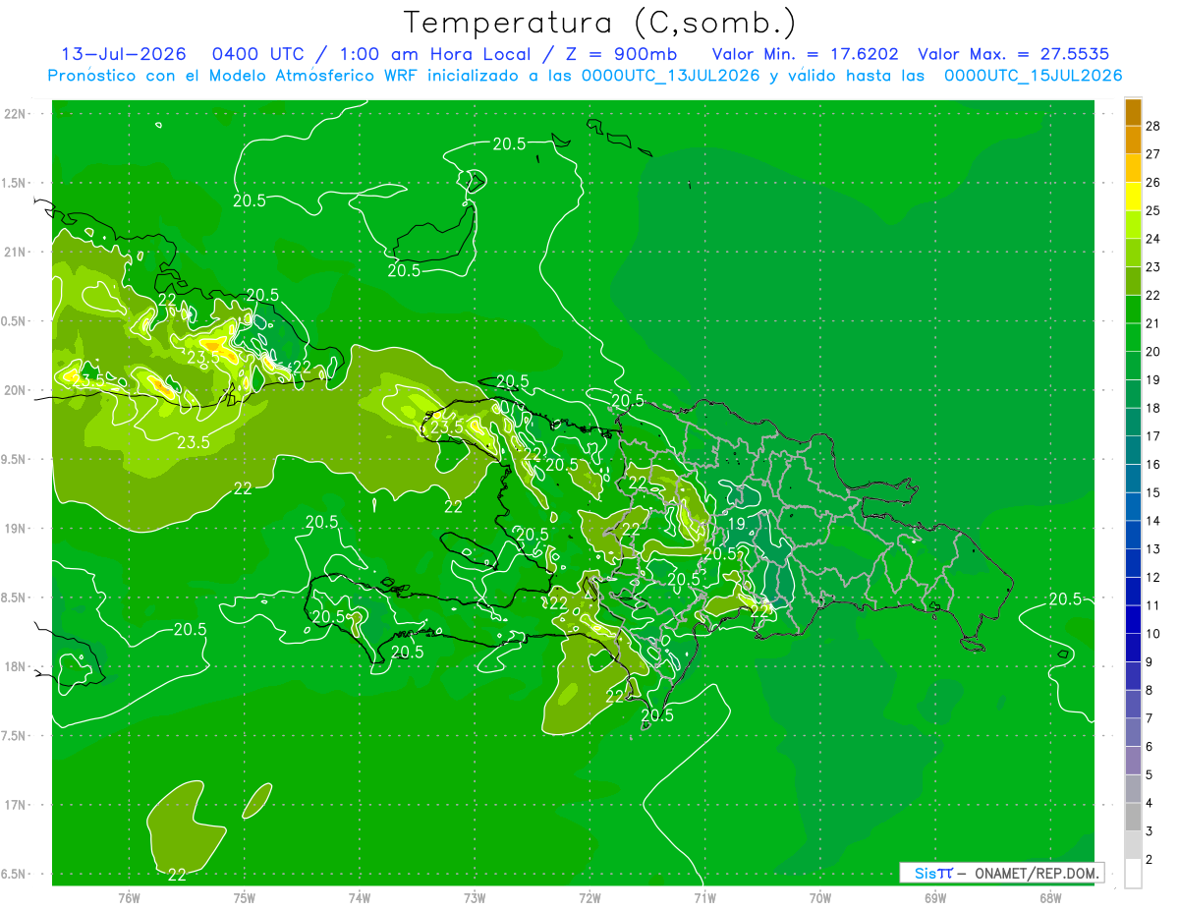Click the "22N" latitude axis label
Image resolution: width=1179 pixels, height=911 pixels.
[16, 114]
